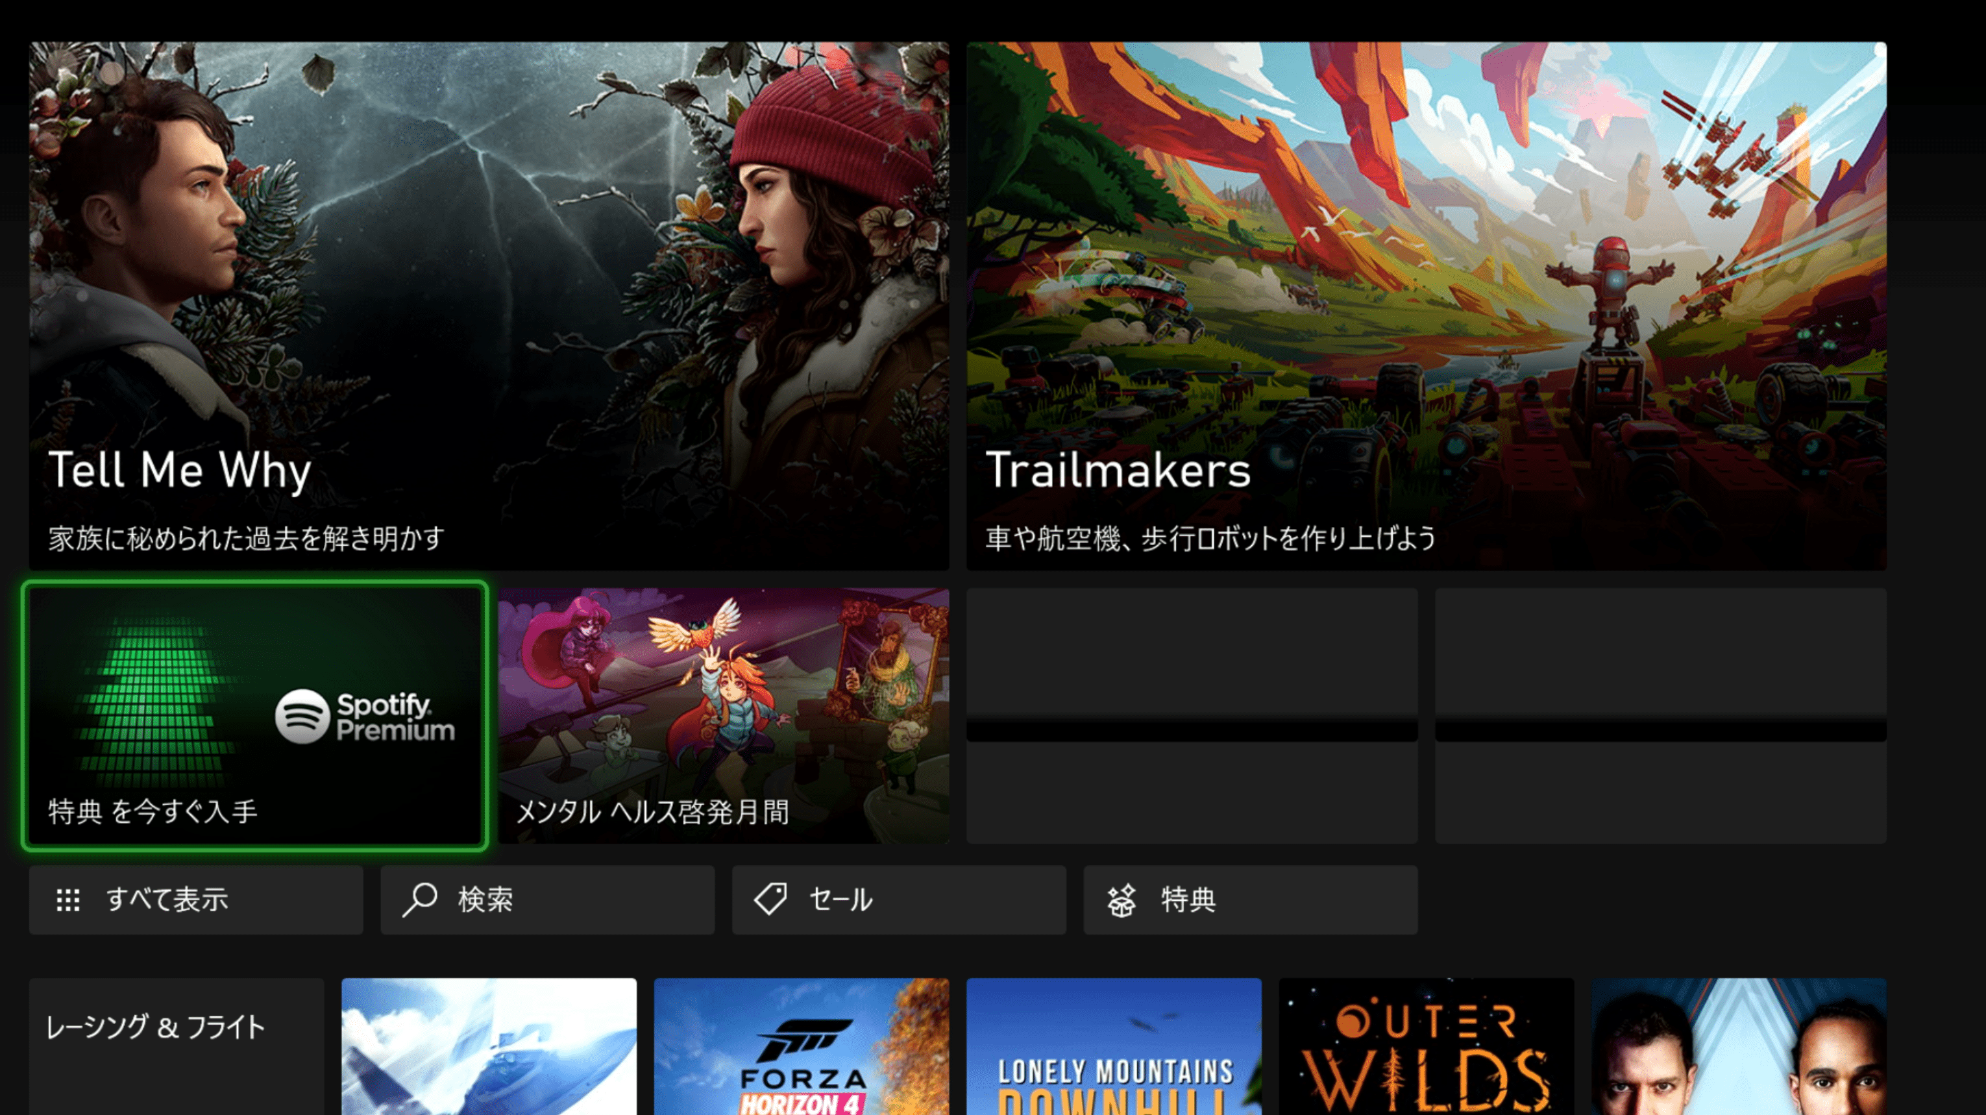Click the 検索 search button
1986x1115 pixels.
[x=547, y=900]
